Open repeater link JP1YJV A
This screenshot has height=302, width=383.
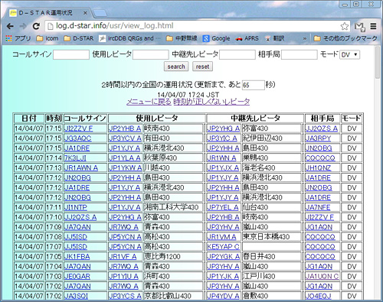(124, 207)
